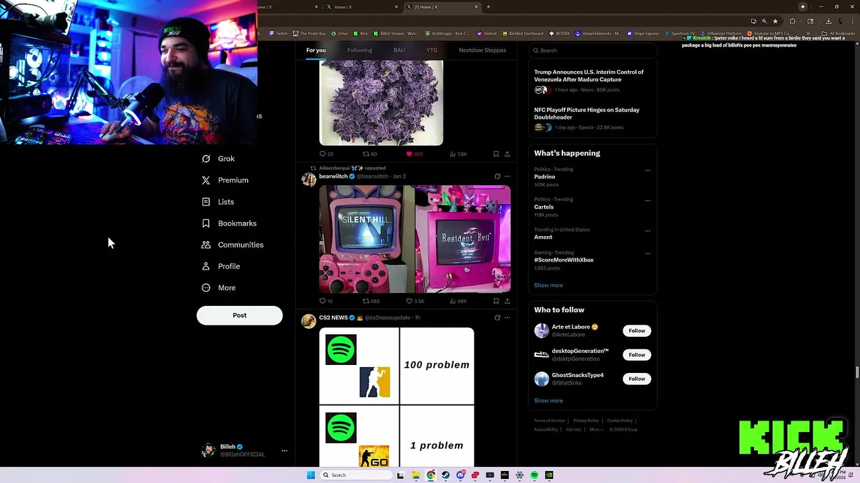Click the X search field
The width and height of the screenshot is (860, 483).
coord(592,50)
